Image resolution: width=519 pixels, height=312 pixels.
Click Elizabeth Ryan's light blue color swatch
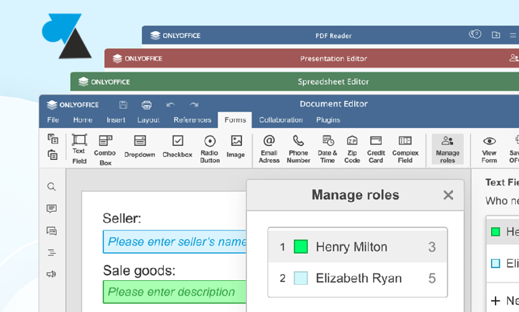pos(301,278)
